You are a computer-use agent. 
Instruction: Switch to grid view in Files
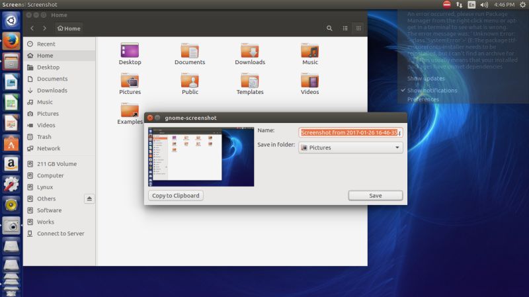(358, 28)
